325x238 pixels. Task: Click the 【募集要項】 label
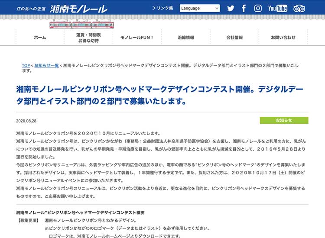[28, 220]
